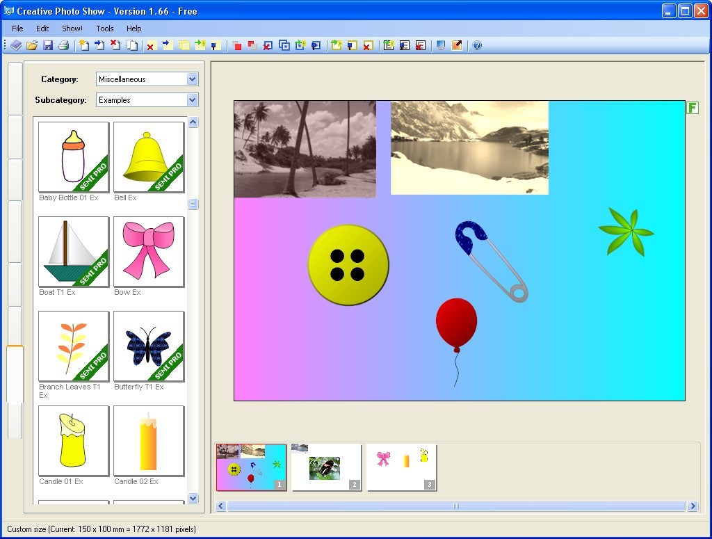
Task: Click yellow hatched icon with green arrow
Action: (200, 45)
